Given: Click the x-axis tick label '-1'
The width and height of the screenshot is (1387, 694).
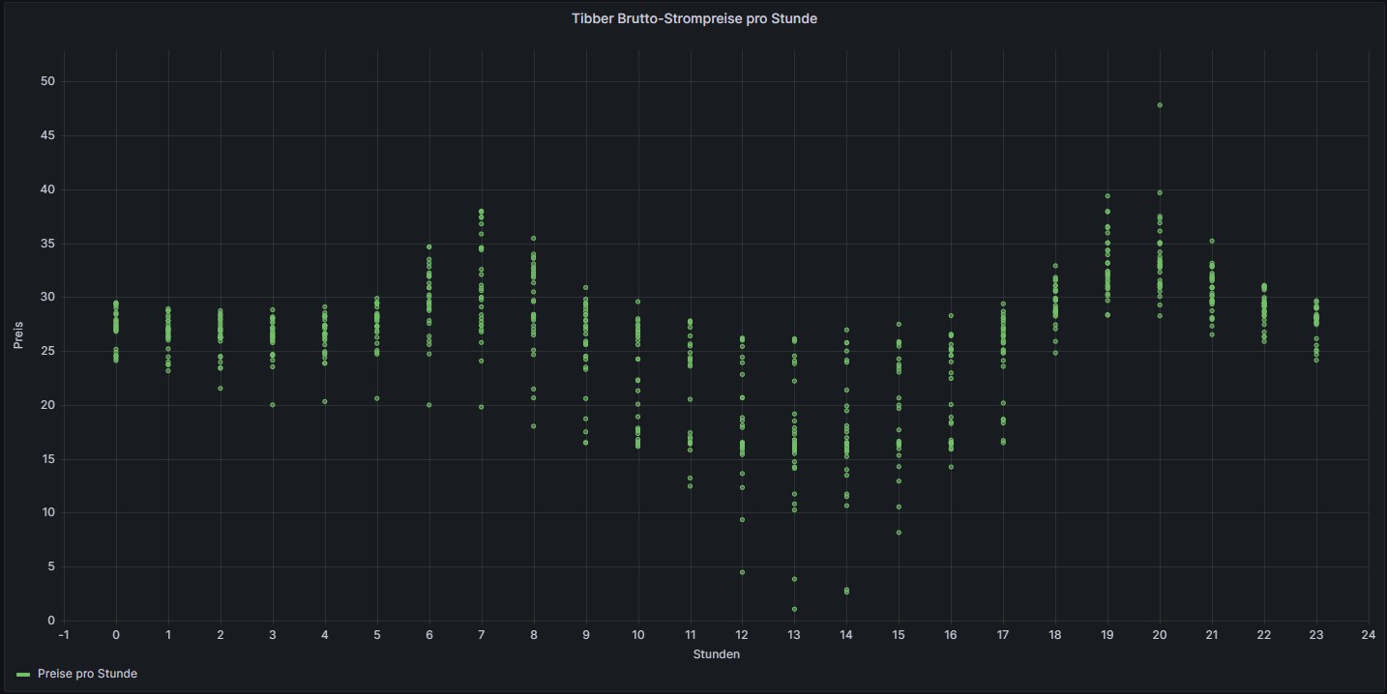Looking at the screenshot, I should [x=64, y=635].
